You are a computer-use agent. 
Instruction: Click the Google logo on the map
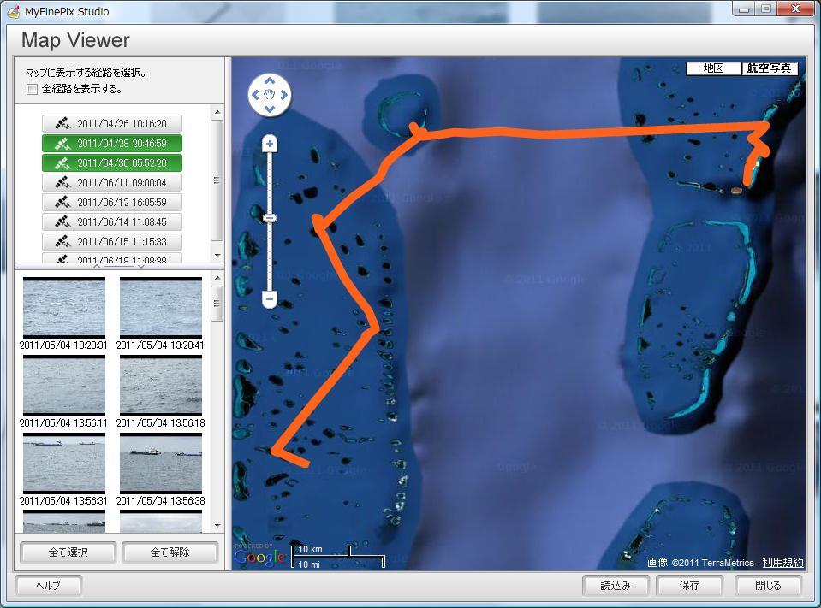(x=259, y=556)
